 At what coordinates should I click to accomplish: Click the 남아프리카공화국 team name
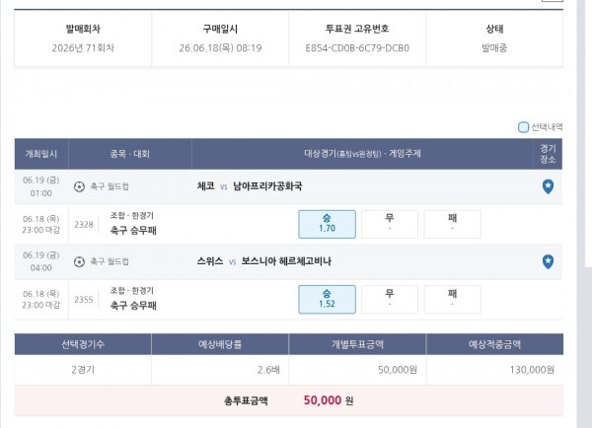pos(267,186)
